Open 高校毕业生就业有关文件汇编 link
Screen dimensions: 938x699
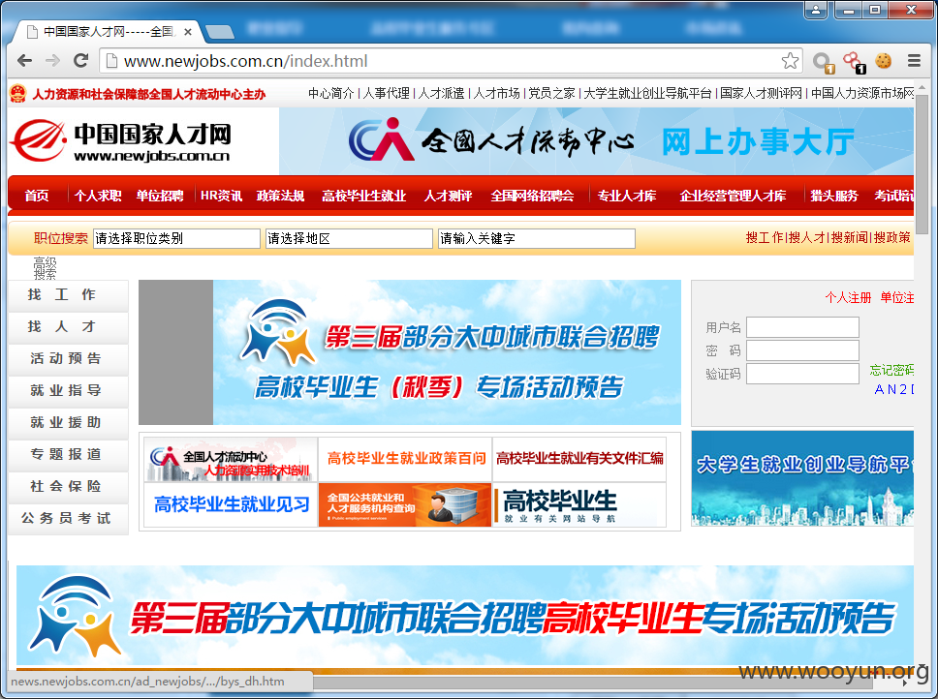(579, 459)
